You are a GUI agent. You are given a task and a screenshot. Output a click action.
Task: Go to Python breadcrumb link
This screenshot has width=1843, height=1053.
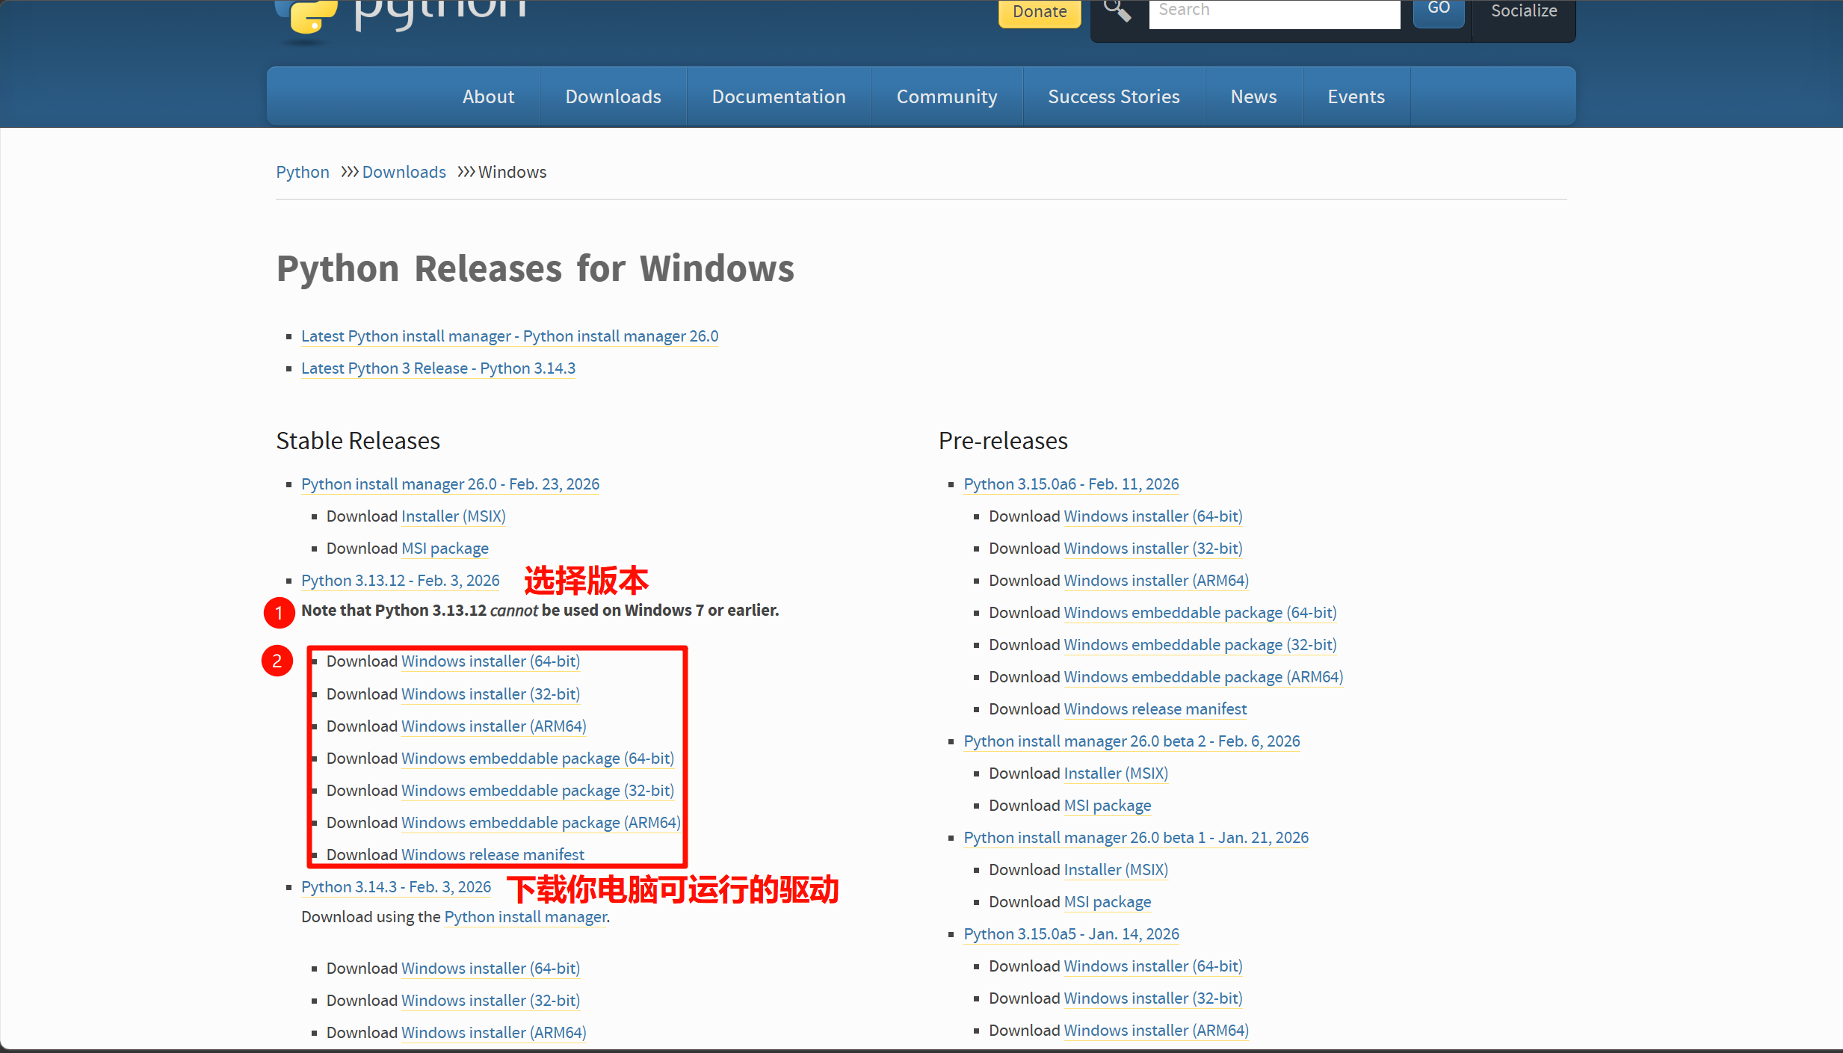tap(303, 172)
